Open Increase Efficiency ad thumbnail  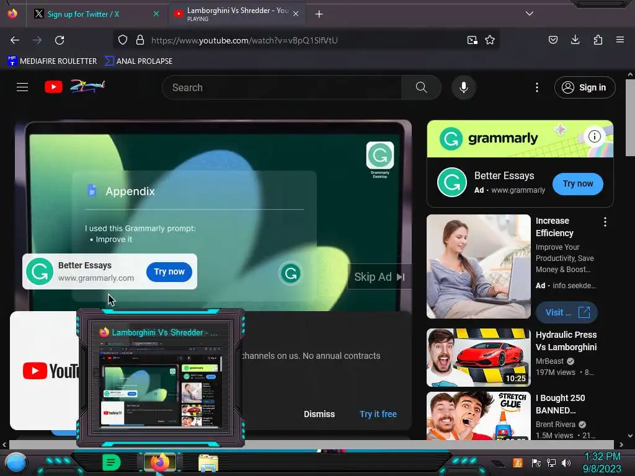pyautogui.click(x=479, y=267)
